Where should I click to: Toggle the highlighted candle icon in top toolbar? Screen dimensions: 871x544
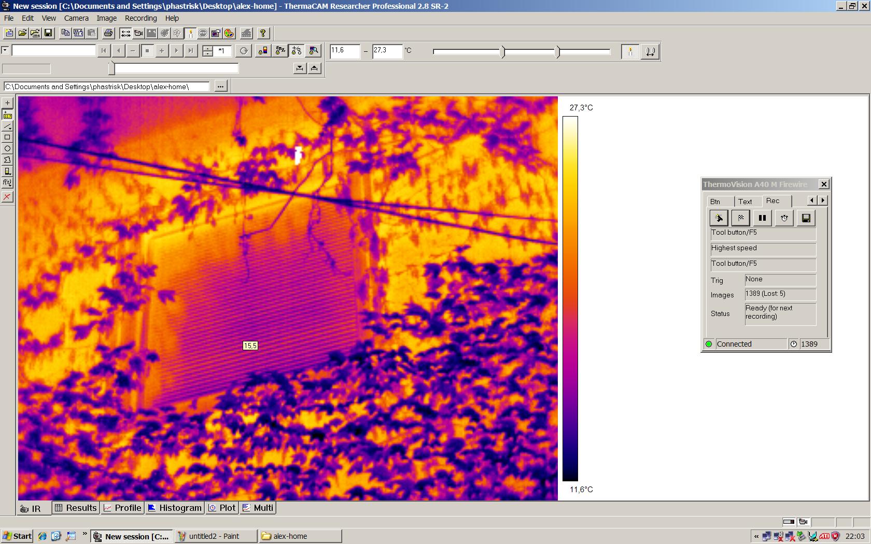[190, 33]
